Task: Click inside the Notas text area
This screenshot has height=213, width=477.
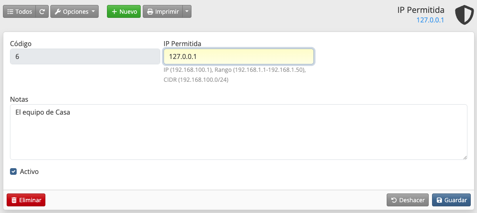Action: click(x=238, y=132)
